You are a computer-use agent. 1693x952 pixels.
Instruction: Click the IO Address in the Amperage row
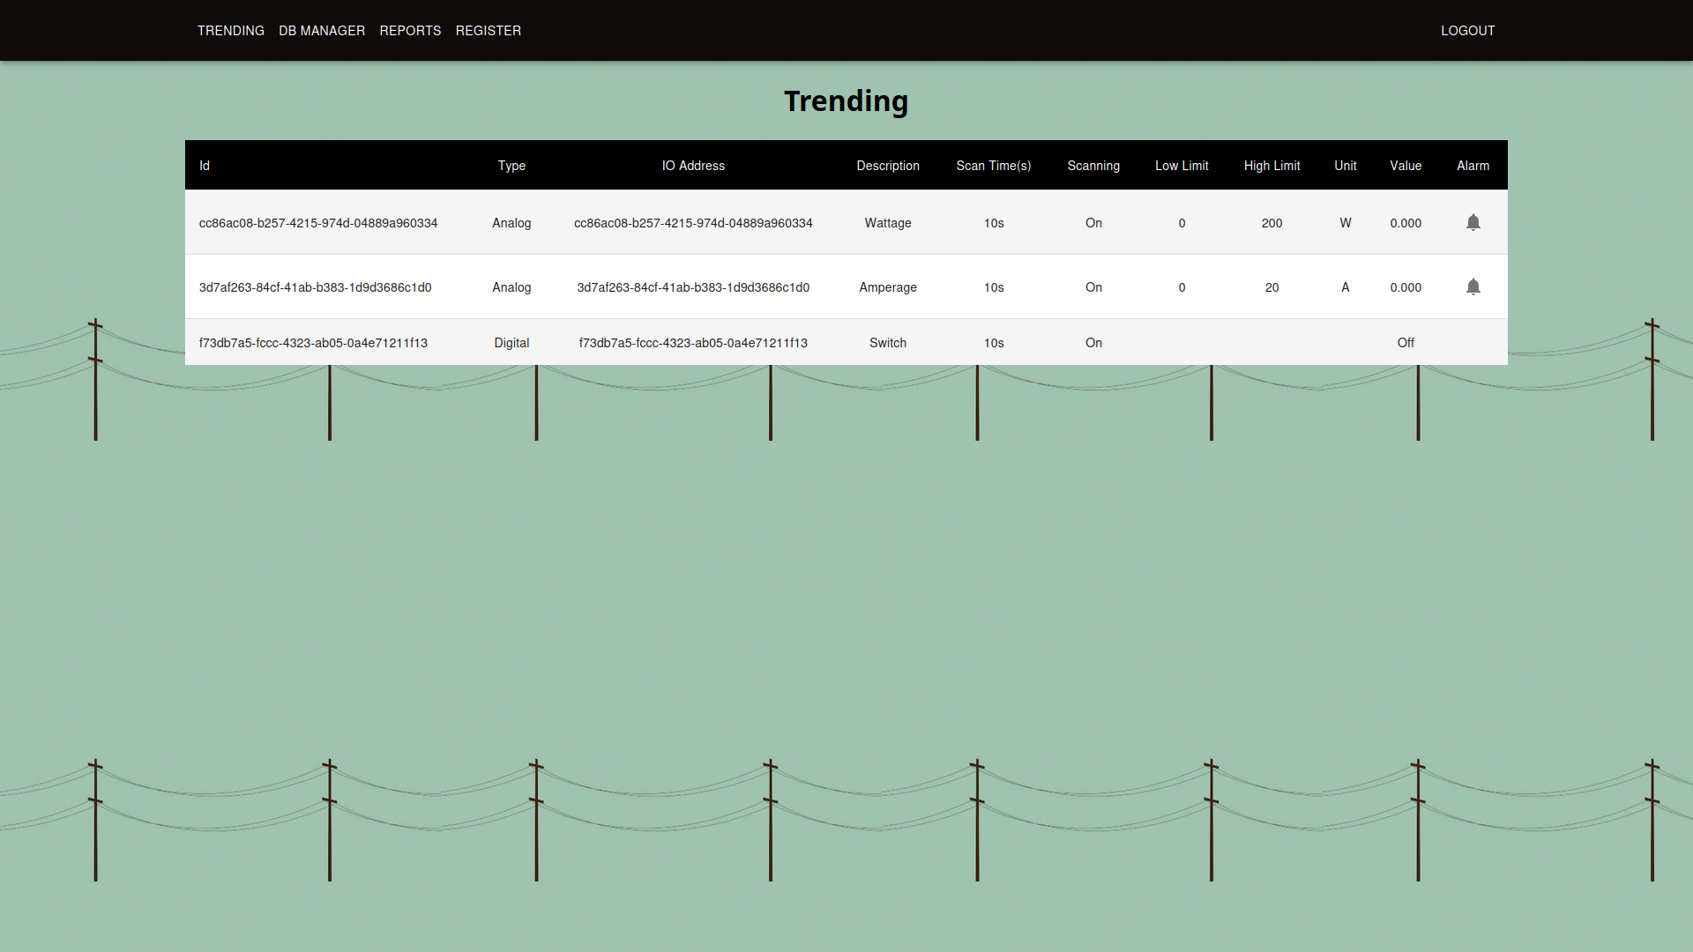coord(693,287)
